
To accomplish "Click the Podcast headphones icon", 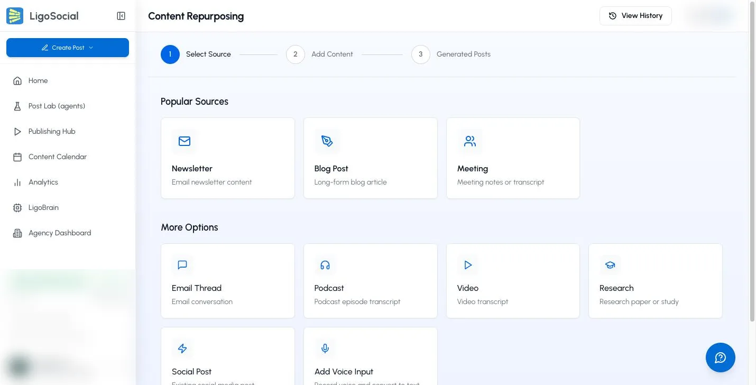I will pos(325,265).
